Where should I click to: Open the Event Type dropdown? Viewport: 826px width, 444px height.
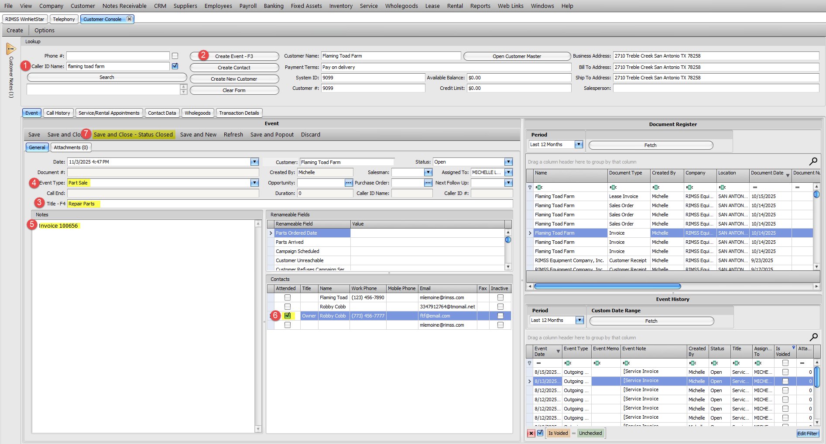[x=255, y=183]
